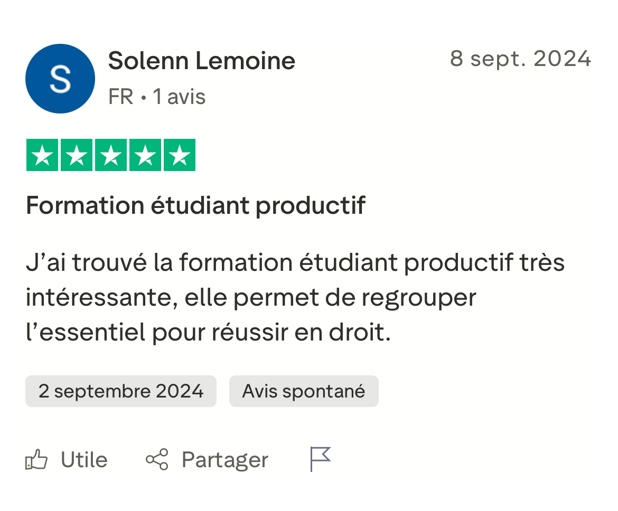Click the fourth green rating star
618x511 pixels.
(145, 155)
